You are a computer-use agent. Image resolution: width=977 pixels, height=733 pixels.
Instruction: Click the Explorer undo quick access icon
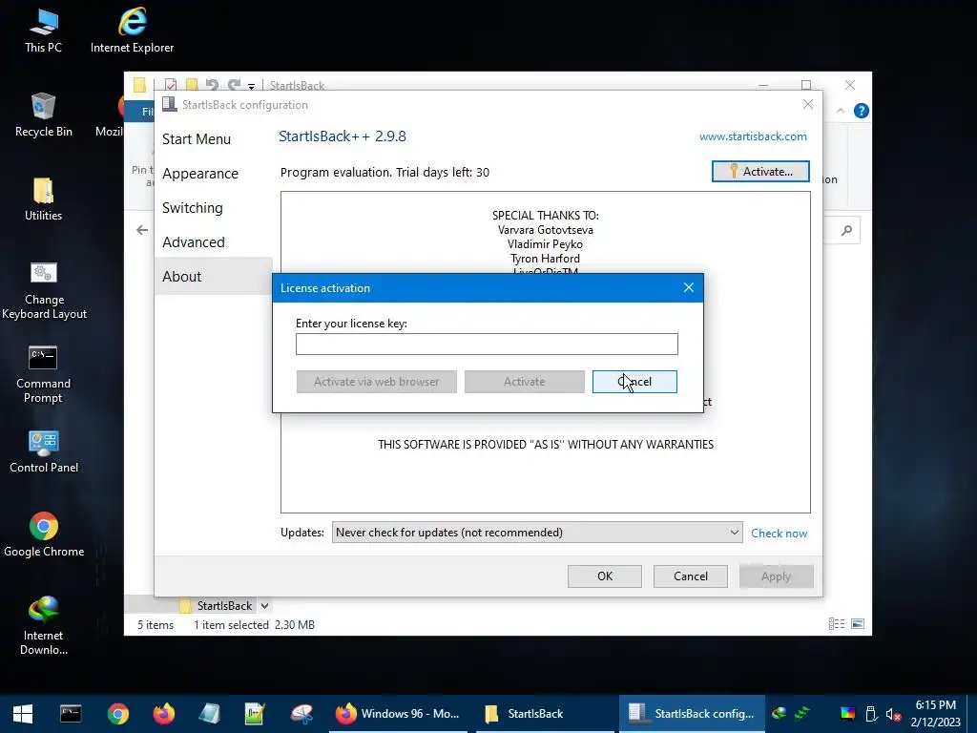(x=212, y=85)
